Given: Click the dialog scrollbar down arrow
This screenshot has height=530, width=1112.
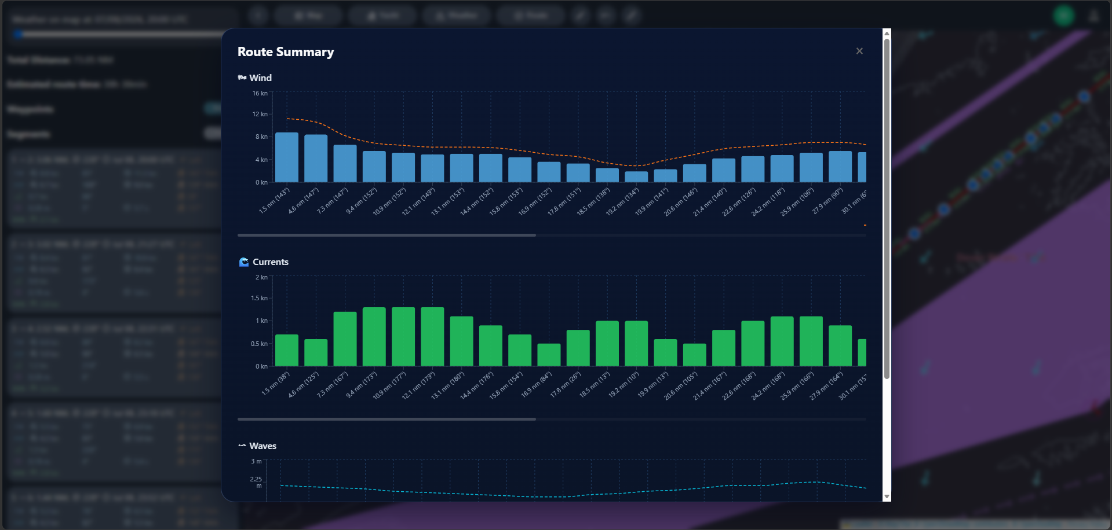Looking at the screenshot, I should 887,496.
